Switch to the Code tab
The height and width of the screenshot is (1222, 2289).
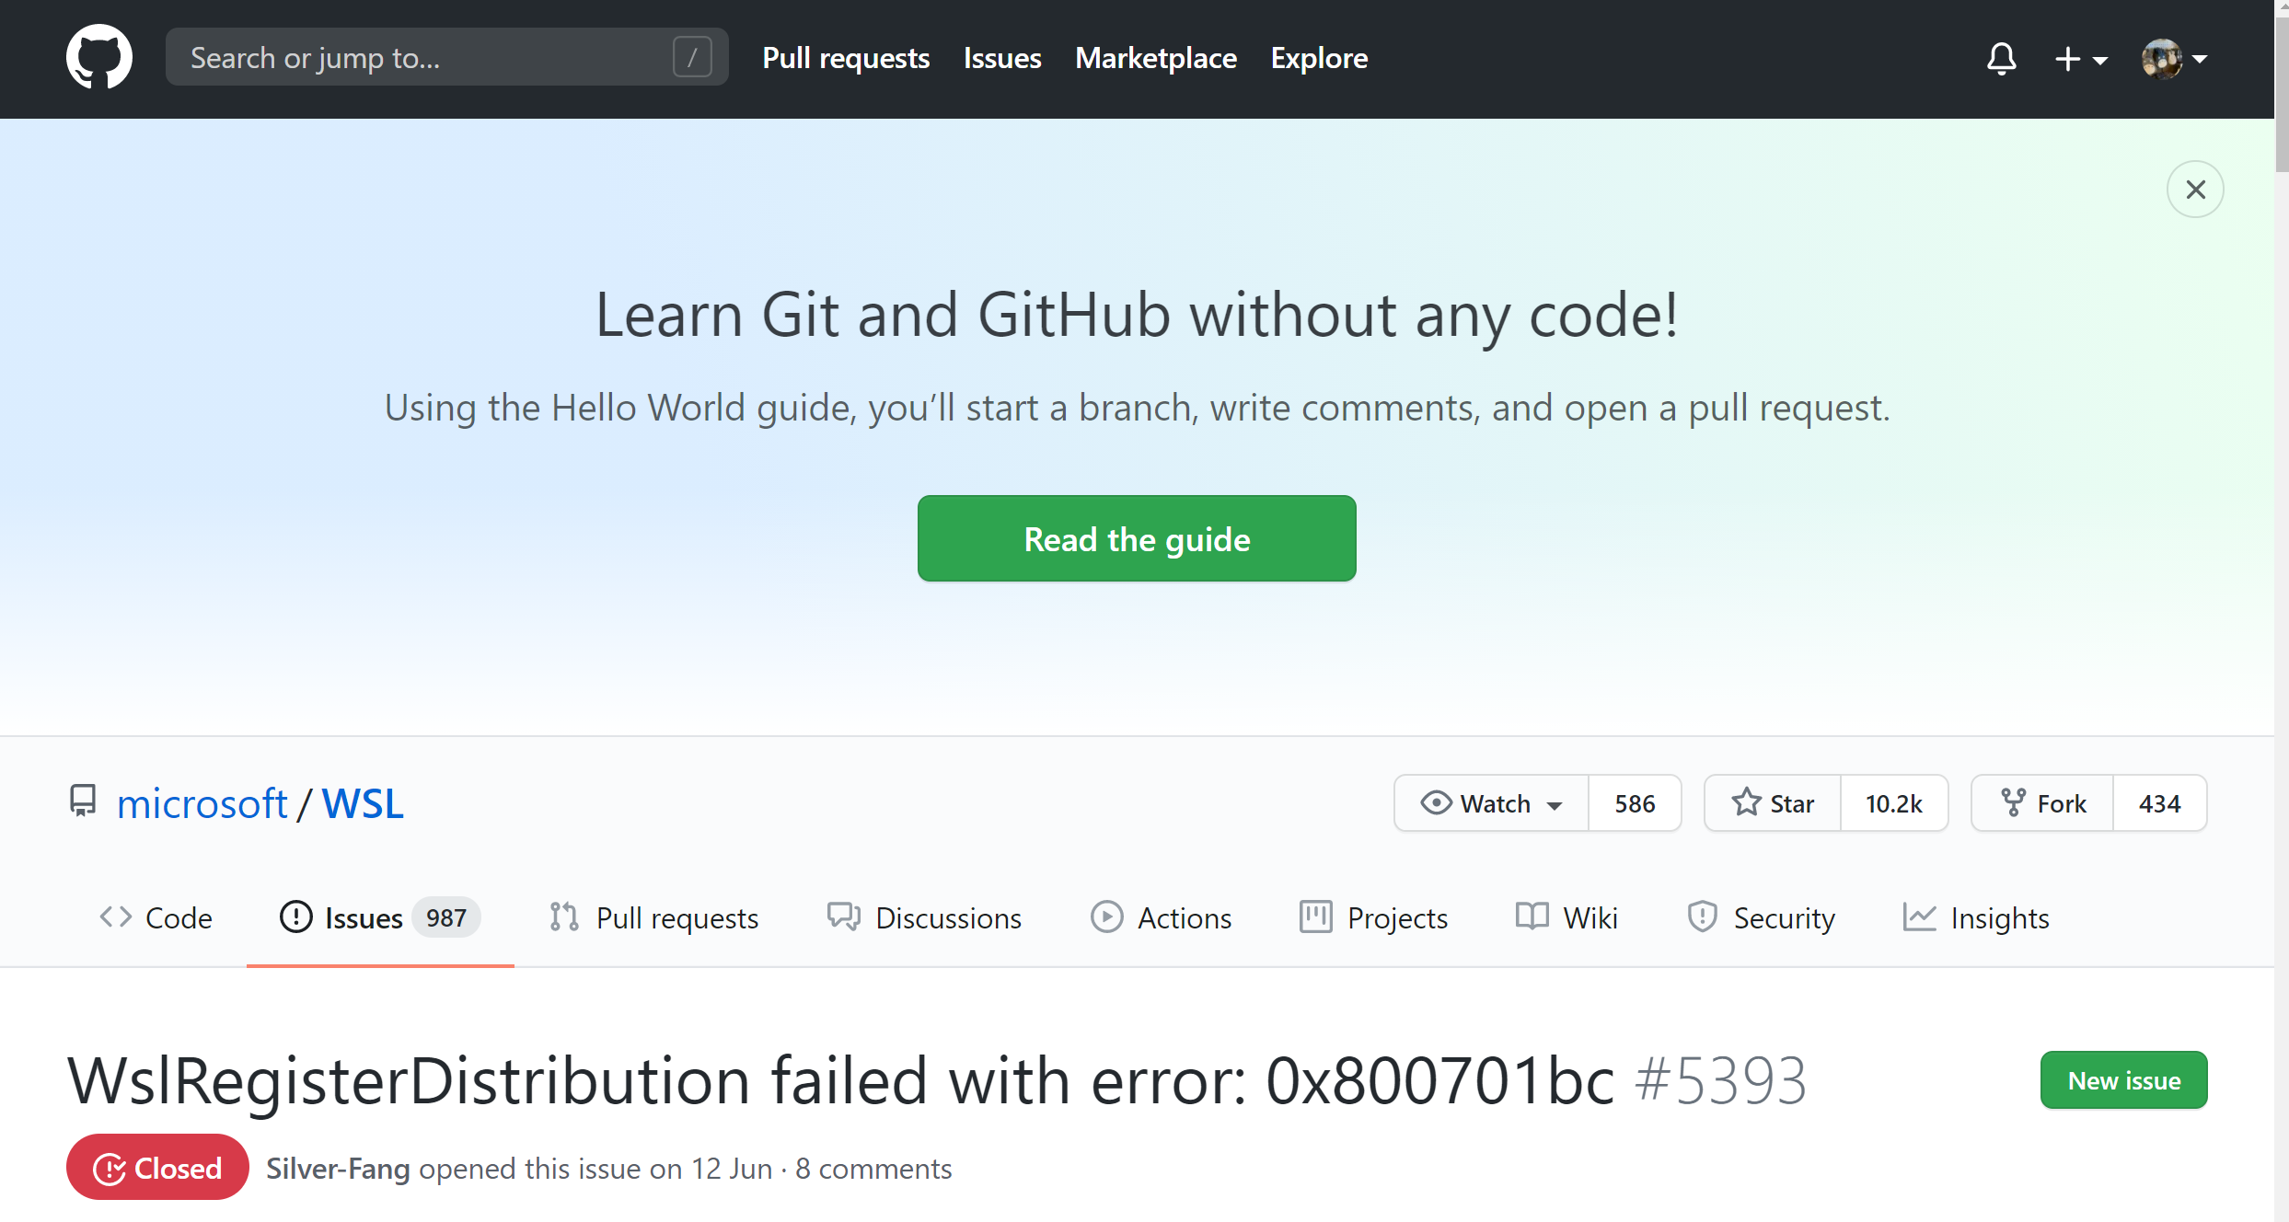pos(156,917)
